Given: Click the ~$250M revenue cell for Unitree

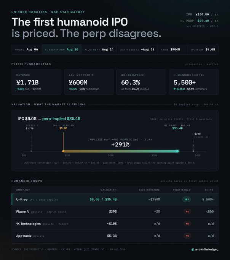Looking at the screenshot, I should pyautogui.click(x=154, y=200).
